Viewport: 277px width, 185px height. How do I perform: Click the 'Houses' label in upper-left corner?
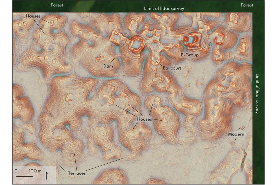pyautogui.click(x=33, y=16)
